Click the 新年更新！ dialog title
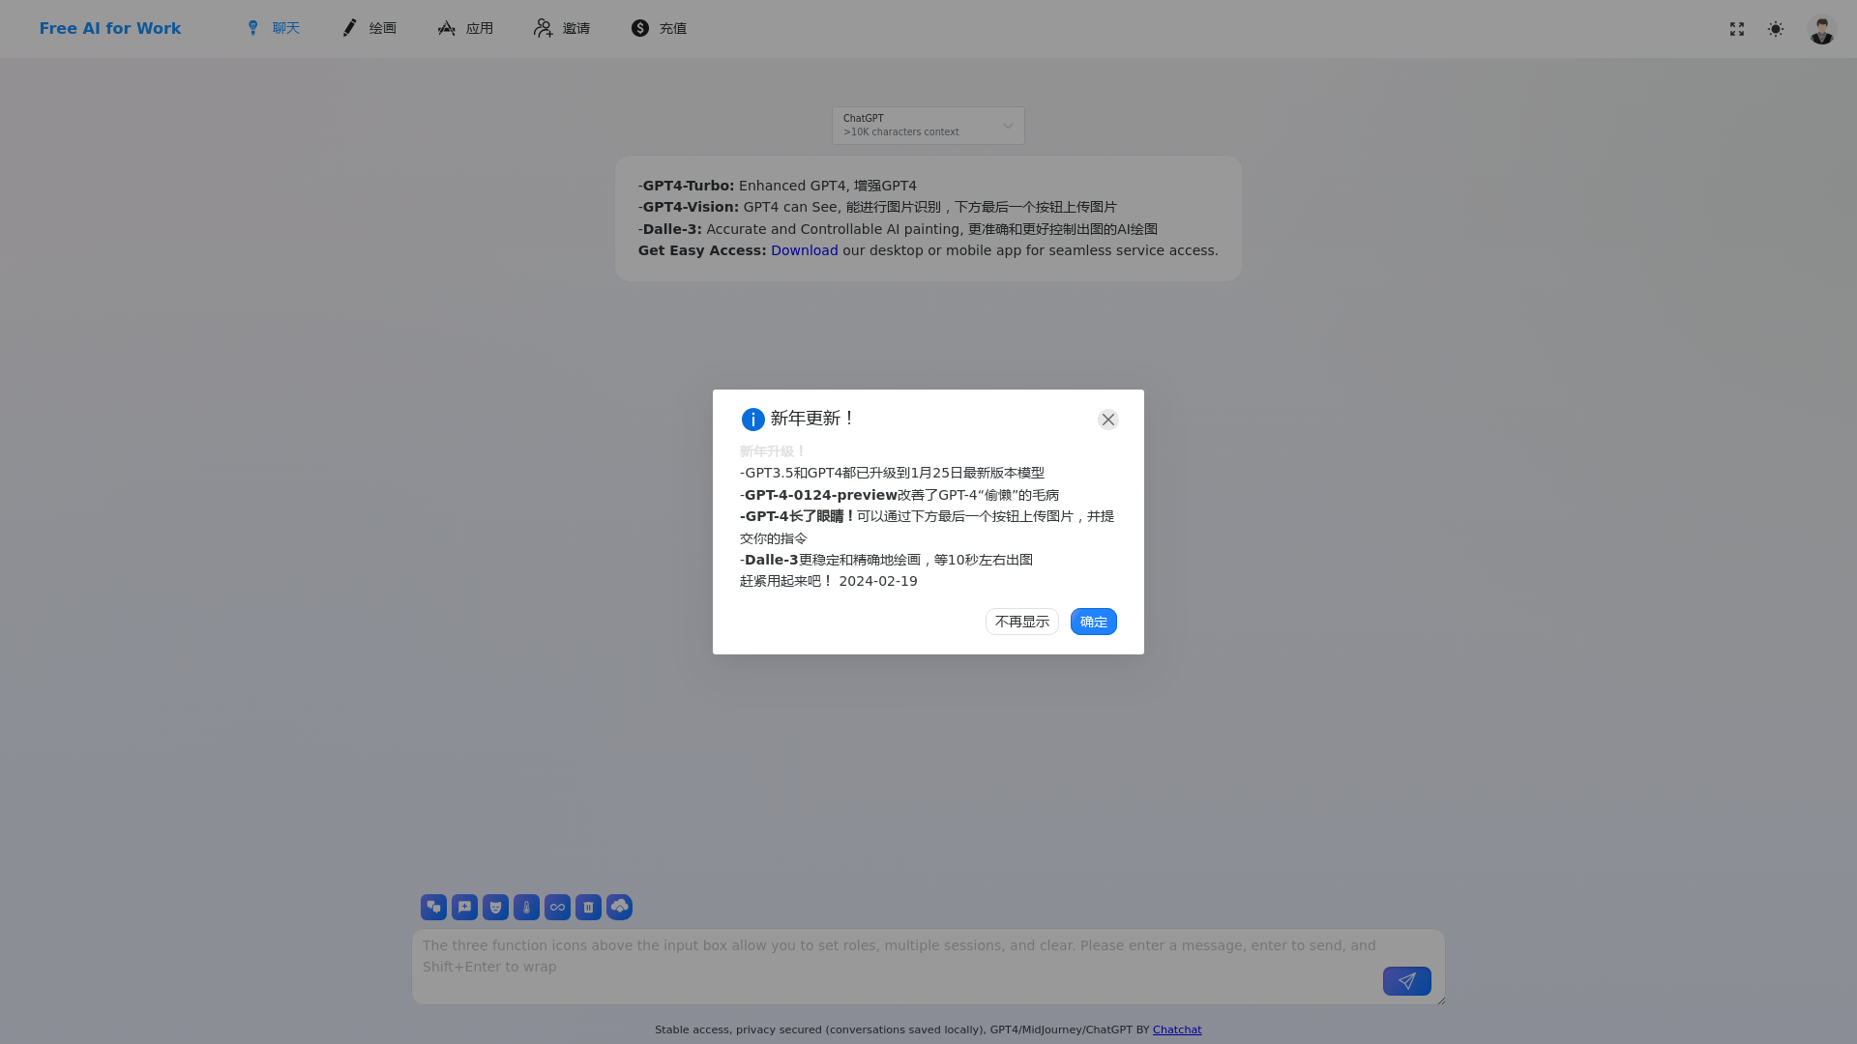The height and width of the screenshot is (1044, 1857). click(812, 419)
